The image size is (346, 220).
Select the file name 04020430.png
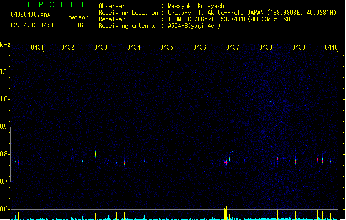pos(30,14)
